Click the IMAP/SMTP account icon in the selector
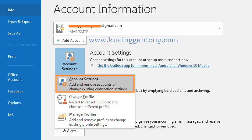Image resolution: width=252 pixels, height=140 pixels. tap(60, 28)
